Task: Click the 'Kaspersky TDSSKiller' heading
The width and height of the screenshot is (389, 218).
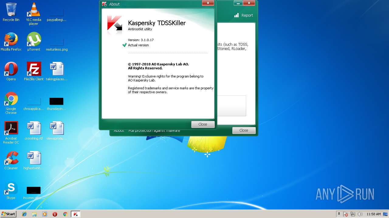Action: click(x=157, y=23)
